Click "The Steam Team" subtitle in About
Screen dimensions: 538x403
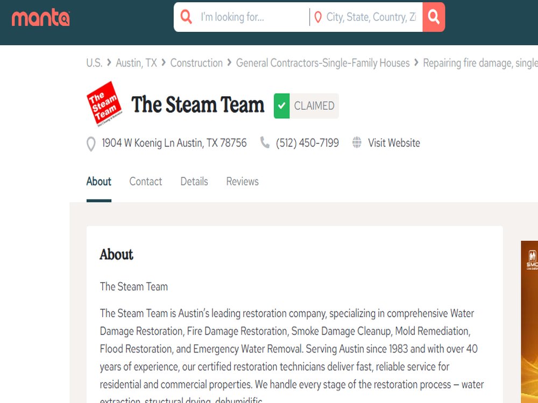click(134, 286)
